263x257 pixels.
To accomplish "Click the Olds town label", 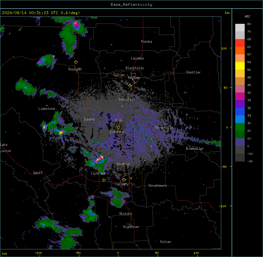I will click(x=118, y=120).
